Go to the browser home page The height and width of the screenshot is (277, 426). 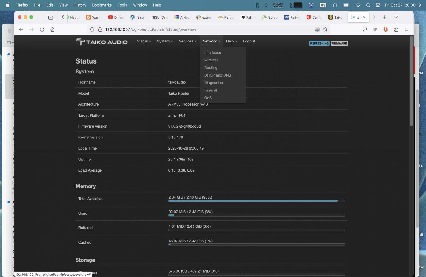point(52,29)
